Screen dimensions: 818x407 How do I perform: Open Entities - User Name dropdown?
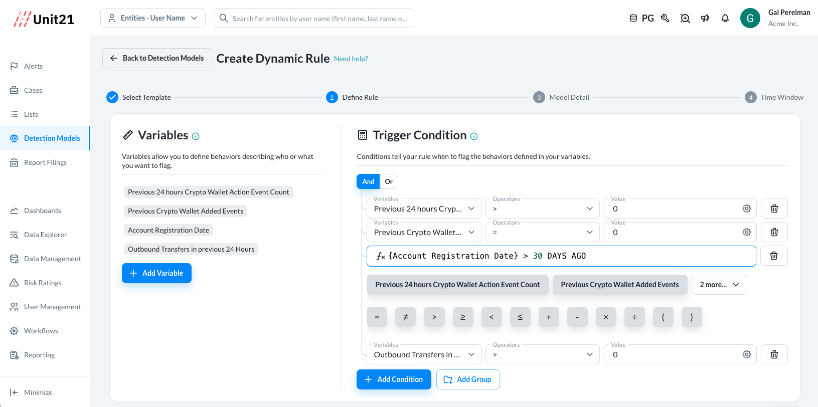click(x=153, y=18)
